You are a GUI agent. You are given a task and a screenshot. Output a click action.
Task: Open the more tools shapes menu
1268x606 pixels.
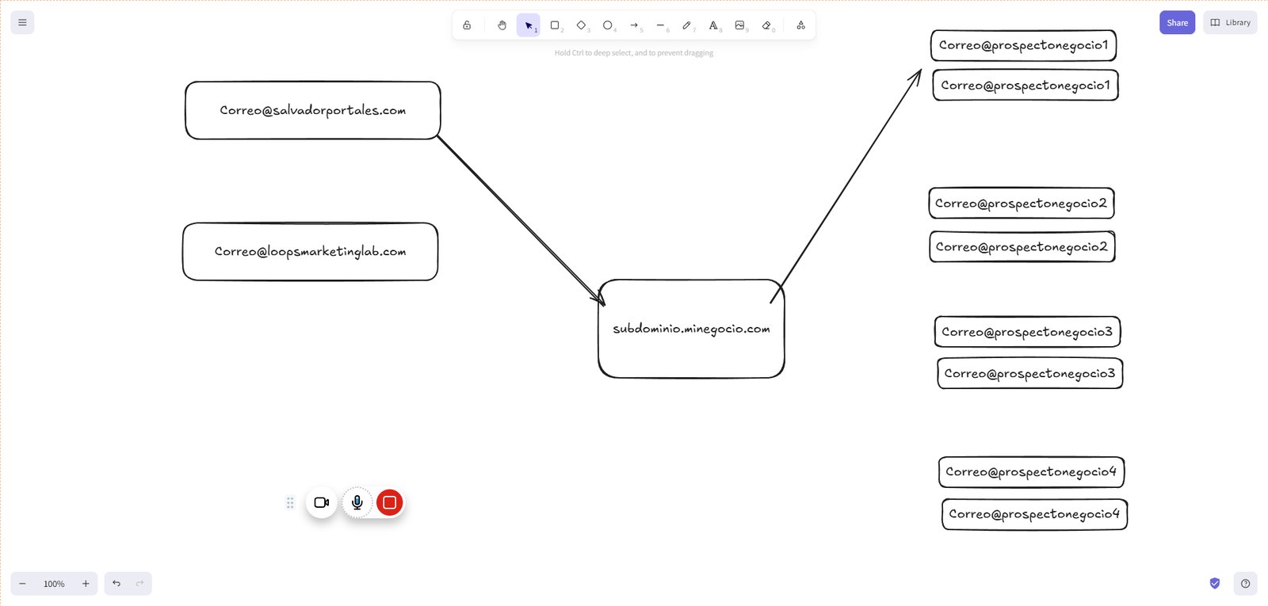pyautogui.click(x=800, y=25)
